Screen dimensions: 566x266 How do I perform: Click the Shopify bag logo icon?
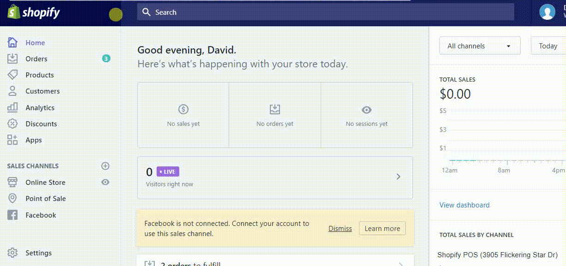(x=13, y=12)
